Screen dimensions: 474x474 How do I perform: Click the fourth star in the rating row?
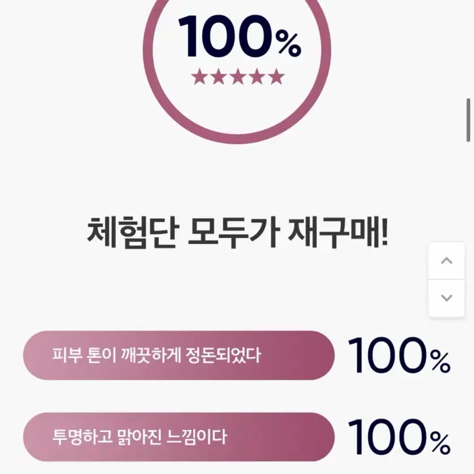pyautogui.click(x=257, y=76)
